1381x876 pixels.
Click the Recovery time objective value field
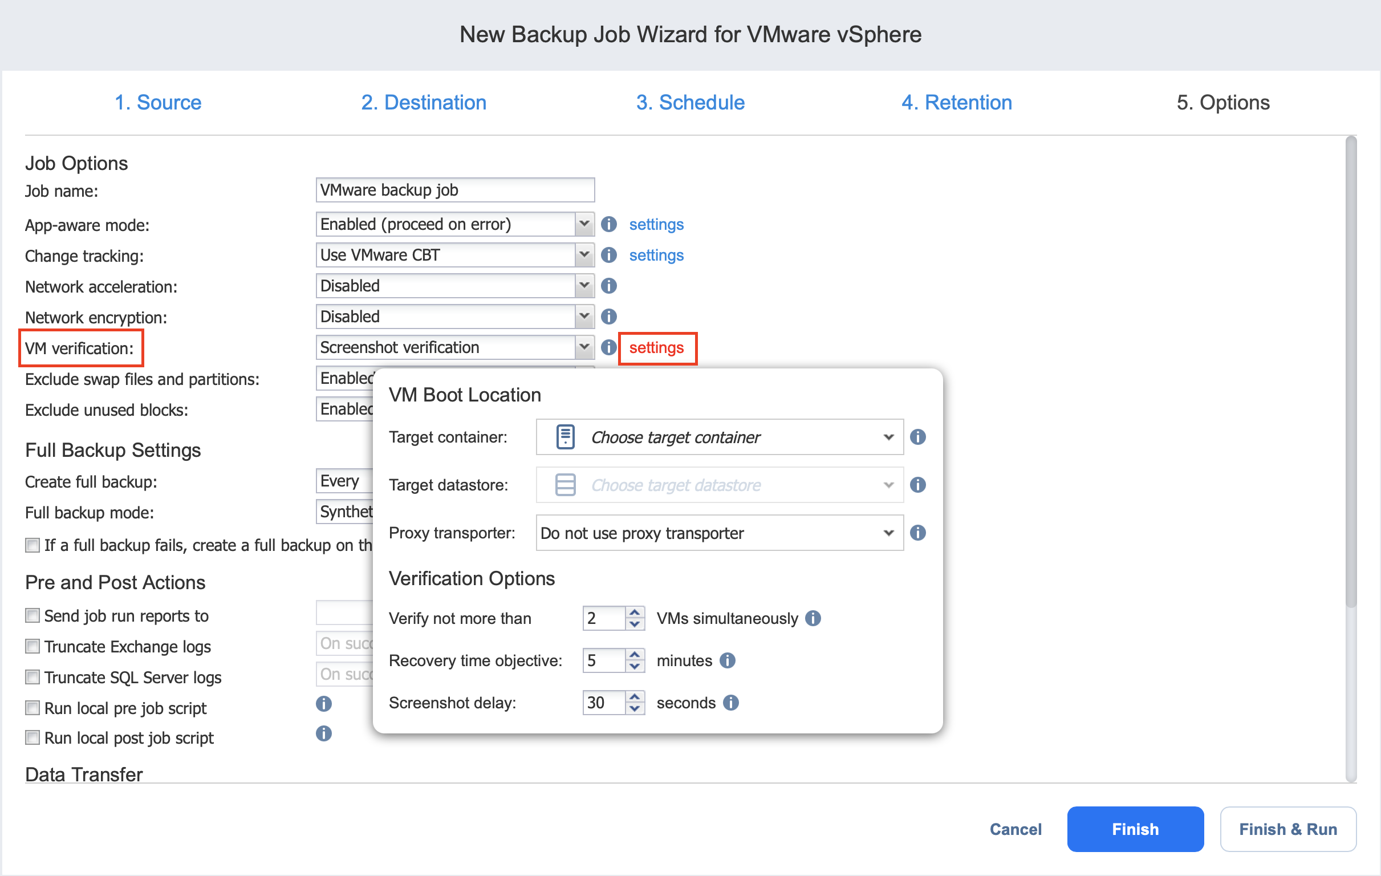point(604,661)
